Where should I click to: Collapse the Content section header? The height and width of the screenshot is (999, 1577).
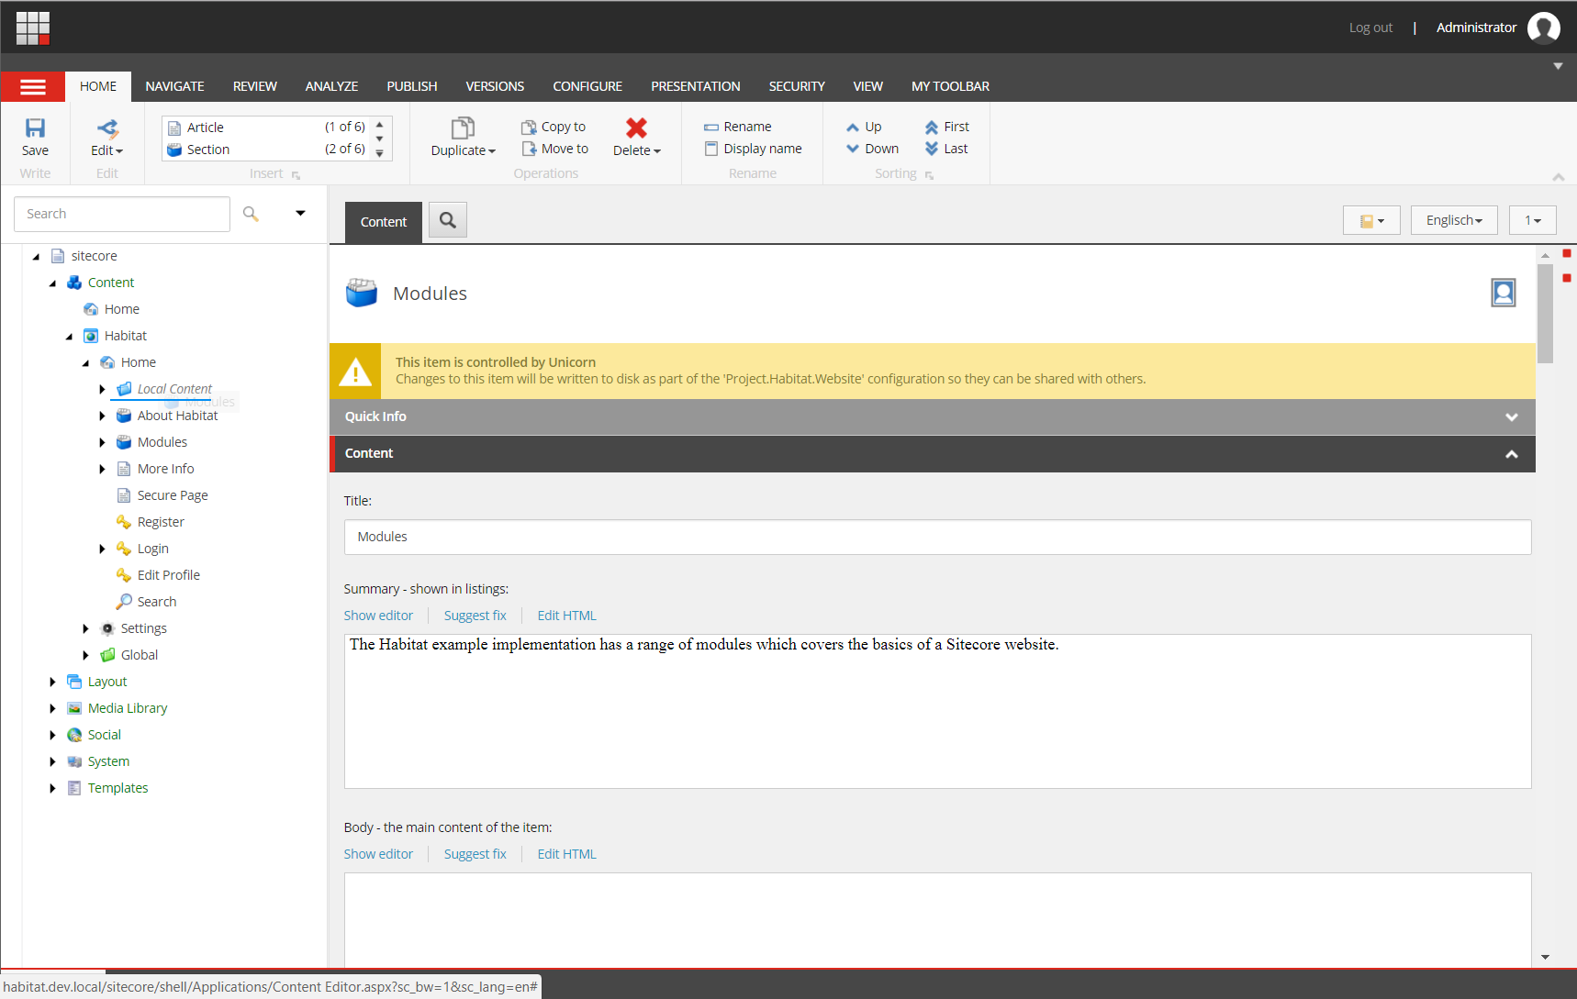(933, 453)
